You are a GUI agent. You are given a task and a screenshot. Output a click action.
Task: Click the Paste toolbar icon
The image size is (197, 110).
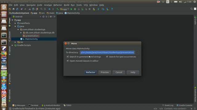[x=37, y=9]
